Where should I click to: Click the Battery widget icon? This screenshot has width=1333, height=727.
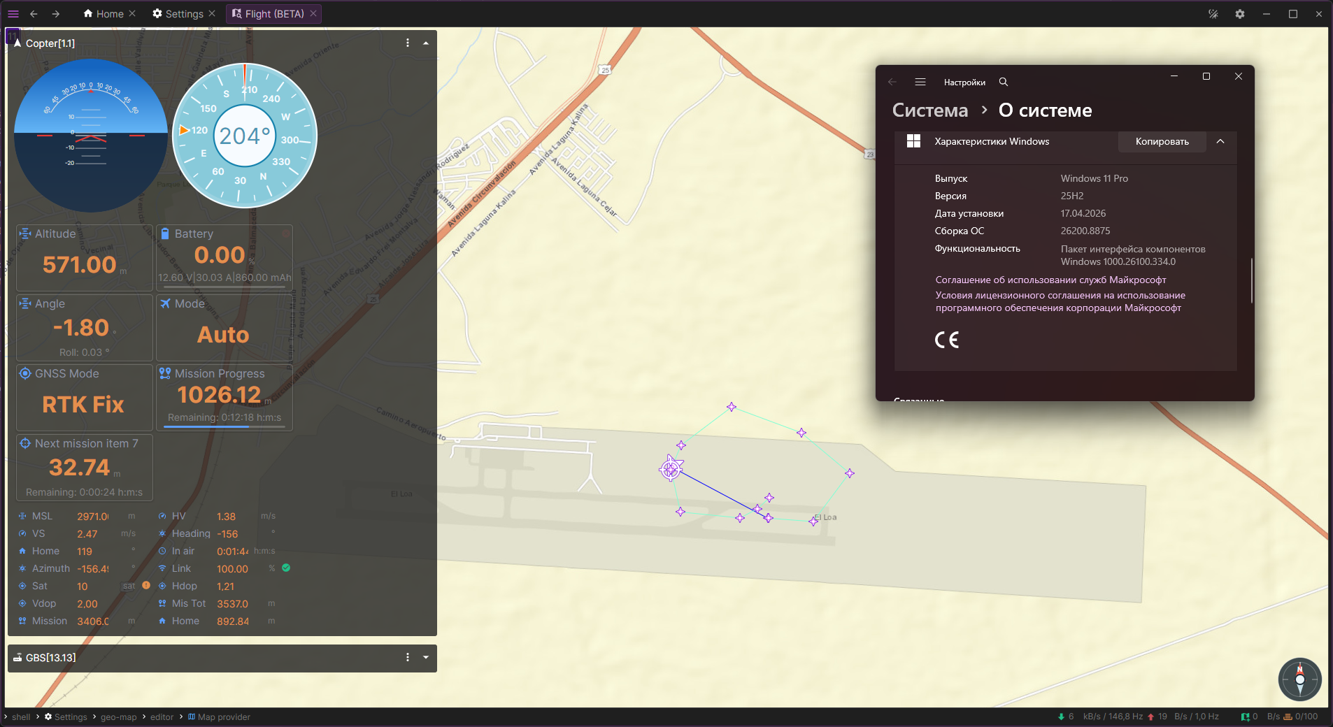click(x=165, y=233)
